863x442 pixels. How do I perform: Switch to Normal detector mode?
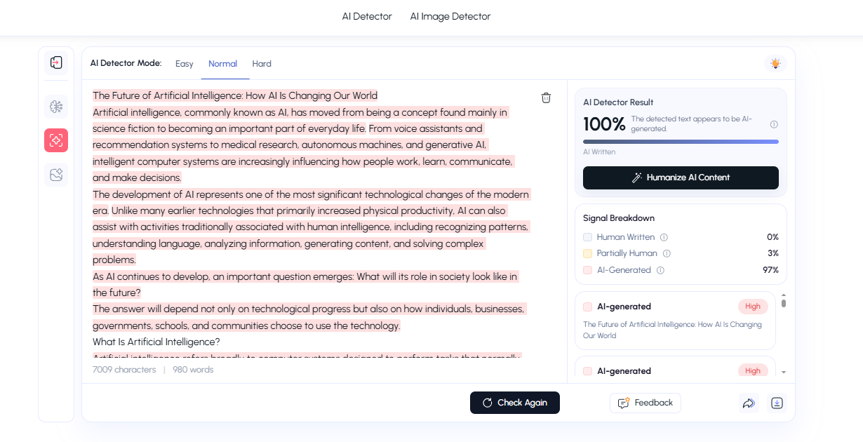pos(223,64)
